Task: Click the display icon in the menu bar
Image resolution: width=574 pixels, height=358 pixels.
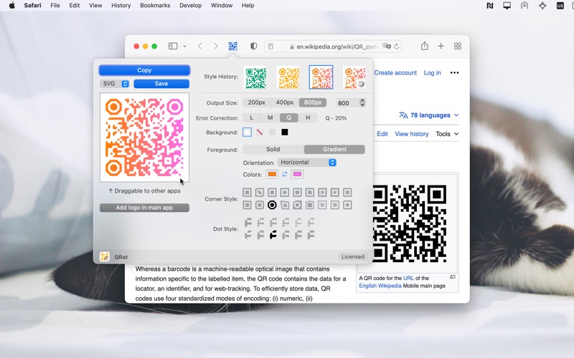Action: point(507,6)
